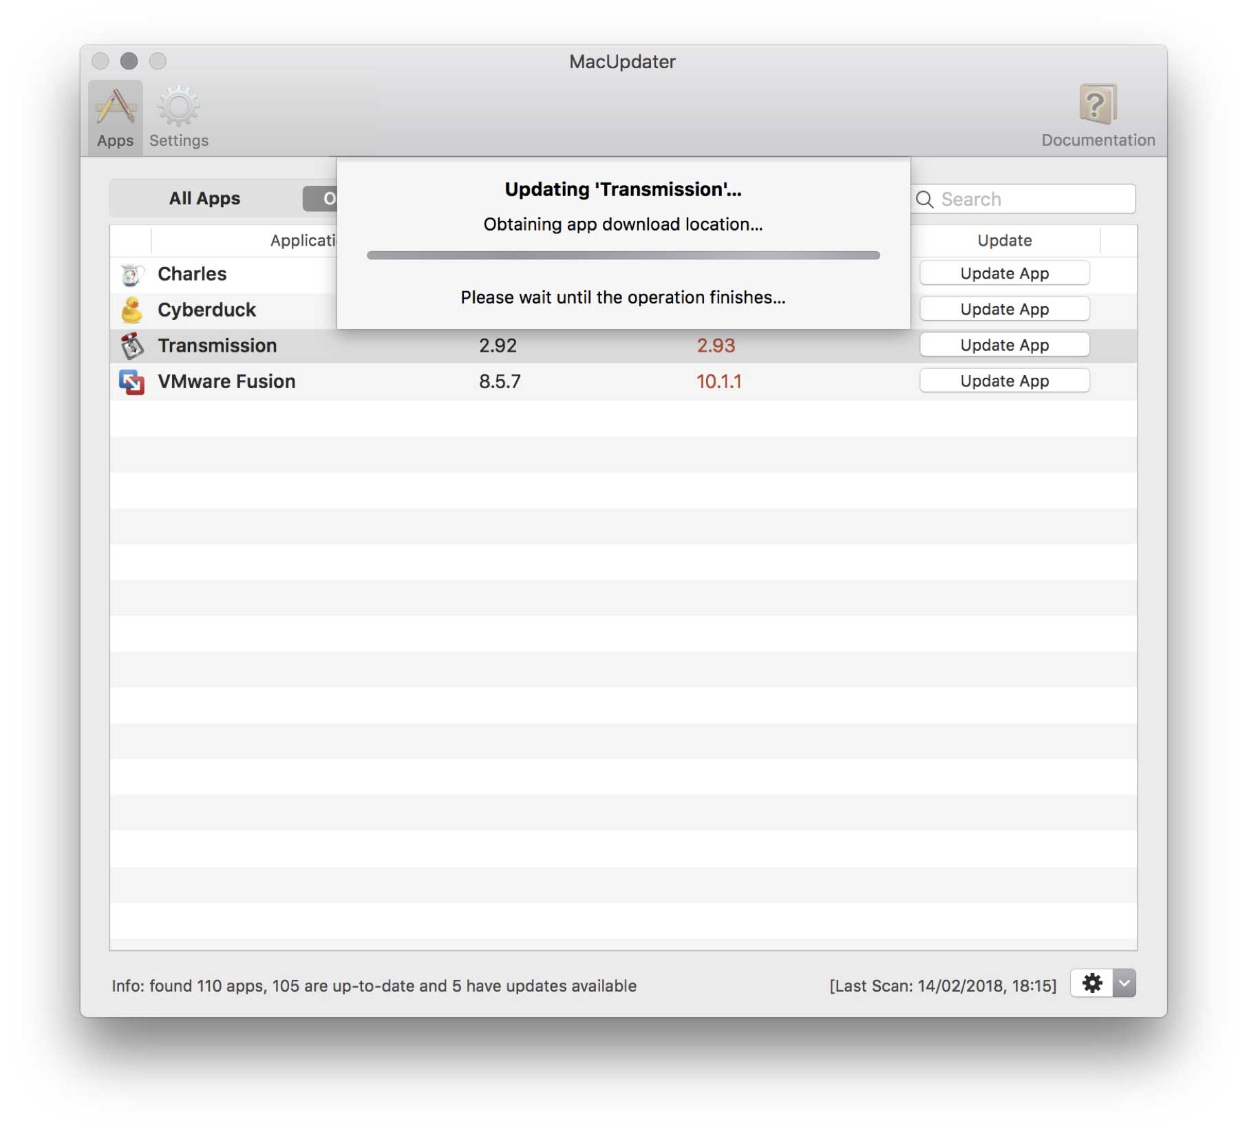Switch to the All Apps tab
The height and width of the screenshot is (1132, 1247).
coord(204,198)
